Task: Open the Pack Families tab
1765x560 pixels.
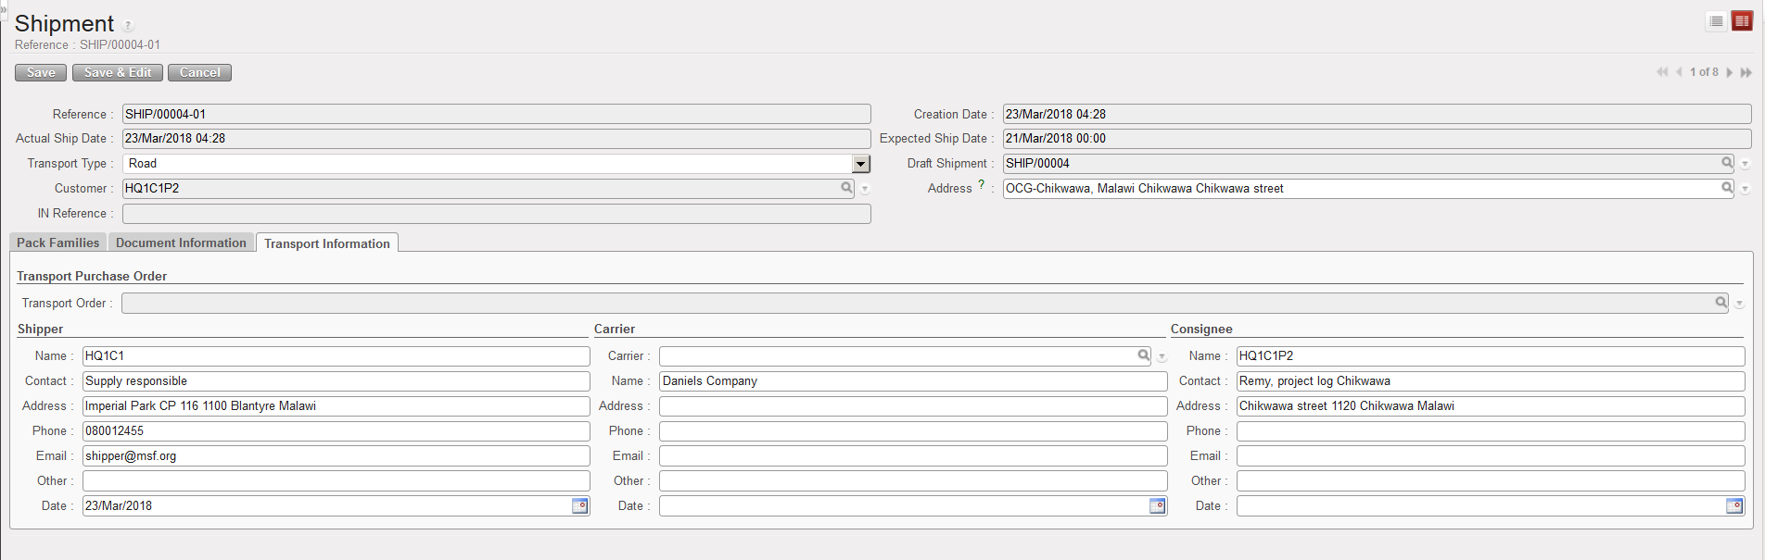Action: pos(57,243)
